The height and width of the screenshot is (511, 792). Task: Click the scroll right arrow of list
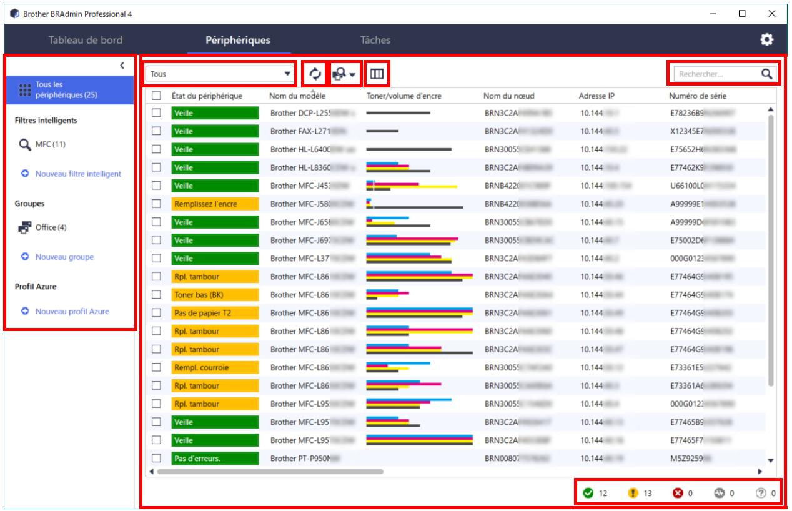(x=761, y=472)
